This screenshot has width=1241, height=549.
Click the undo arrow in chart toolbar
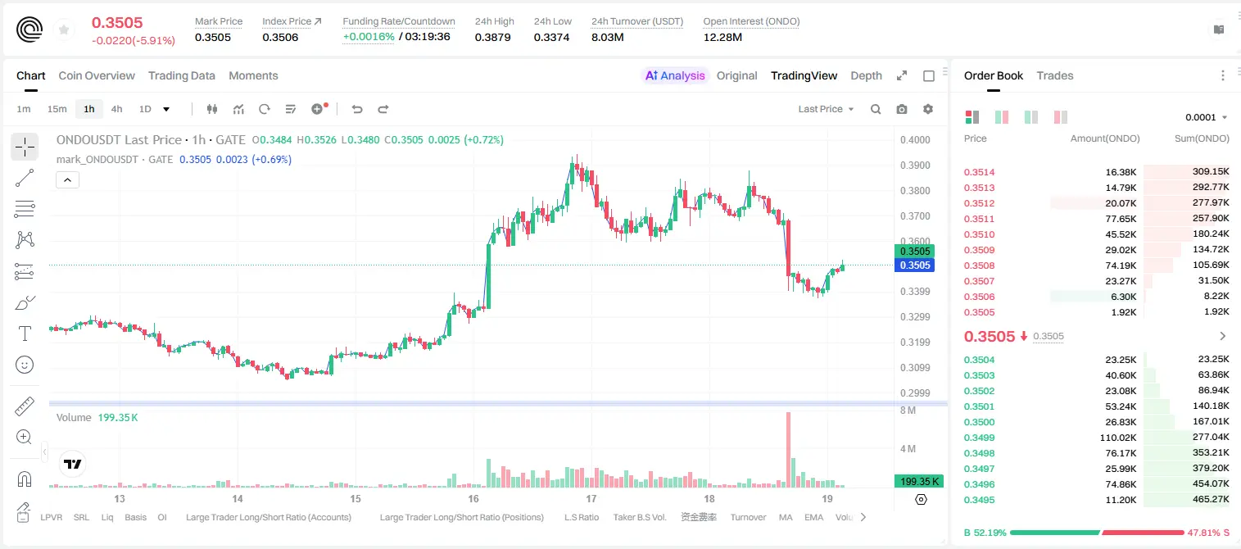point(357,109)
